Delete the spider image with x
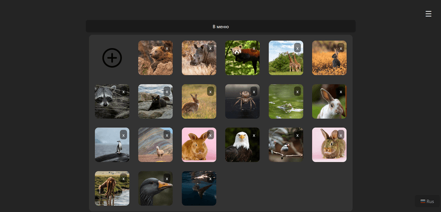441x212 pixels. [254, 92]
